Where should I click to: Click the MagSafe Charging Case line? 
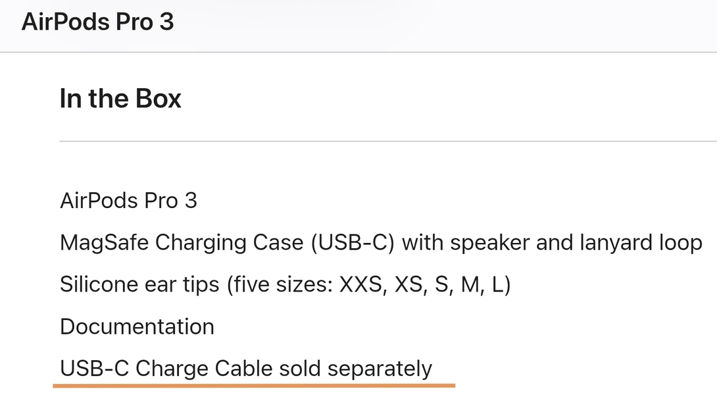click(x=381, y=243)
